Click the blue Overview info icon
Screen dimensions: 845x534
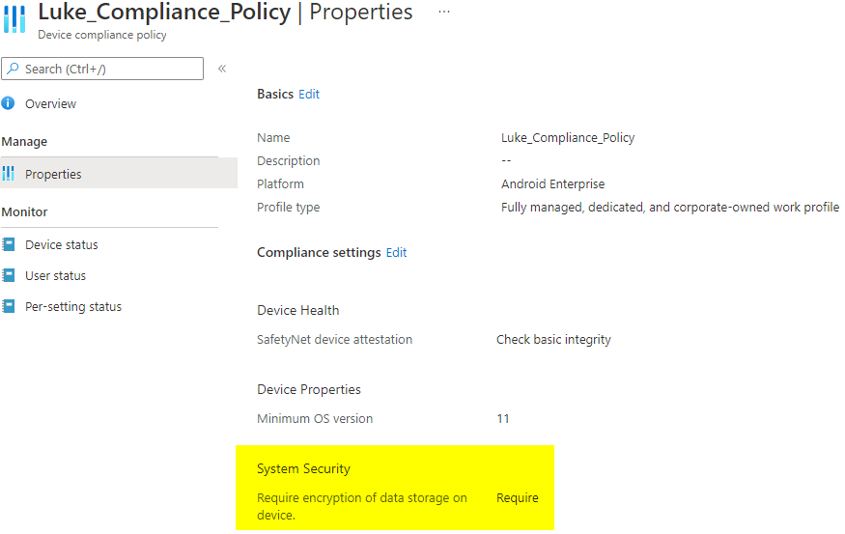coord(9,103)
